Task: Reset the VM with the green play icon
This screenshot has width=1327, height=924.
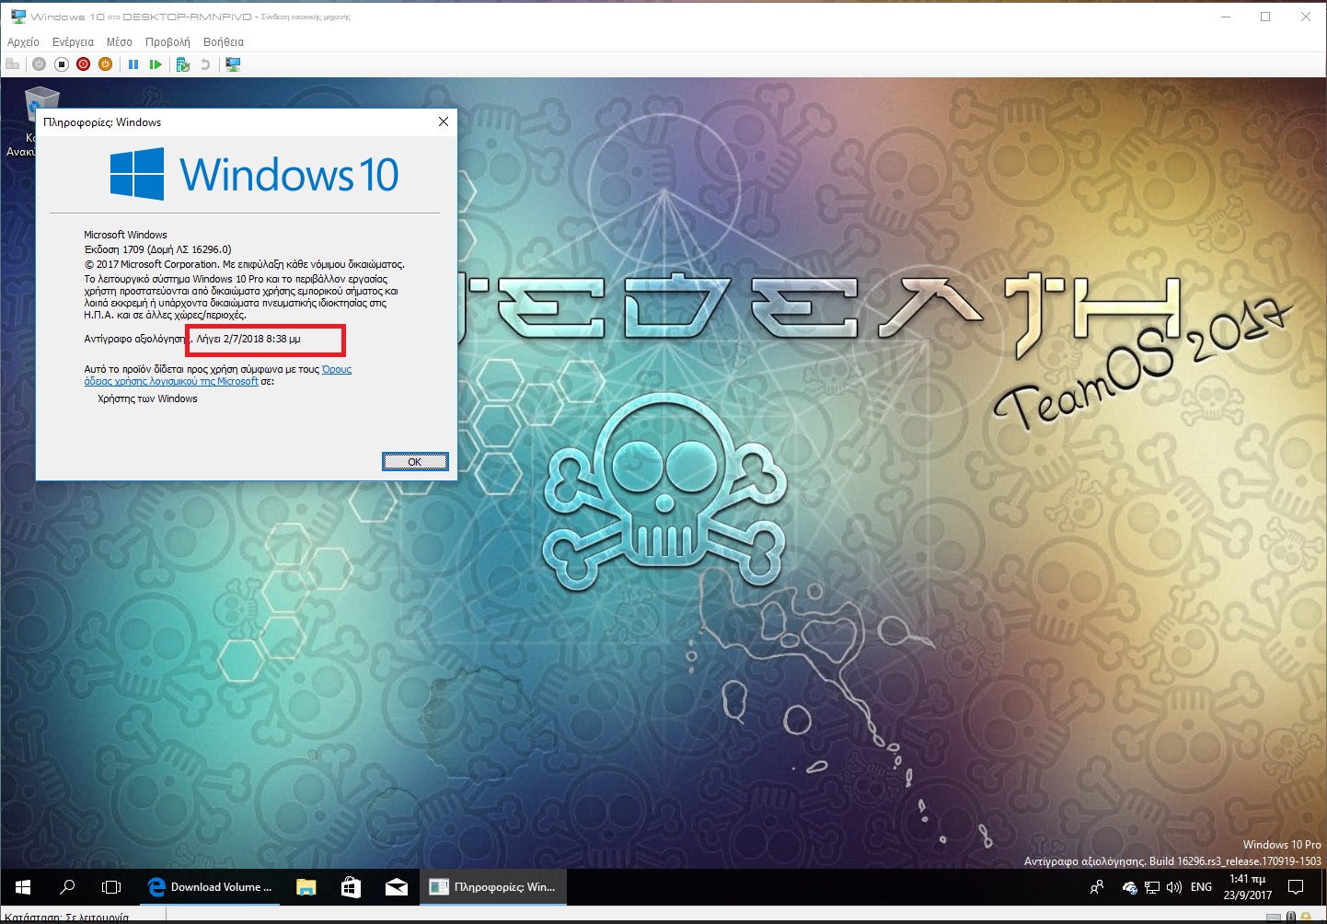Action: 156,64
